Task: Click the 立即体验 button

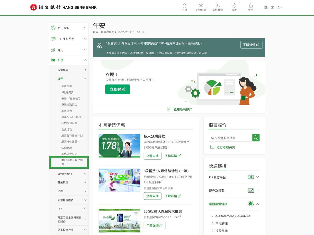Action: pos(118,89)
